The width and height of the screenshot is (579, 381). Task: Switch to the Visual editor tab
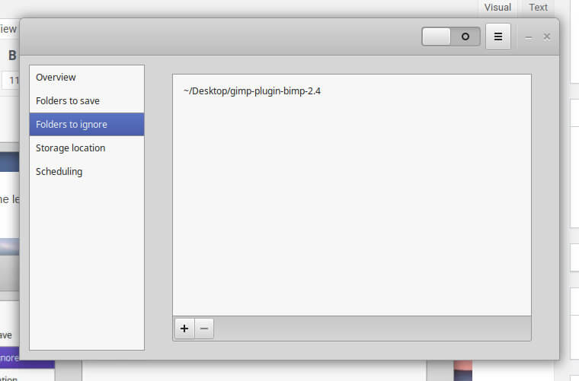click(x=497, y=8)
